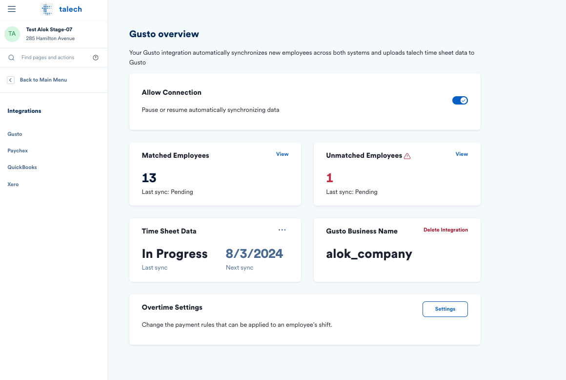Screen dimensions: 566x380
Task: Open Overtime Settings button
Action: (x=445, y=309)
